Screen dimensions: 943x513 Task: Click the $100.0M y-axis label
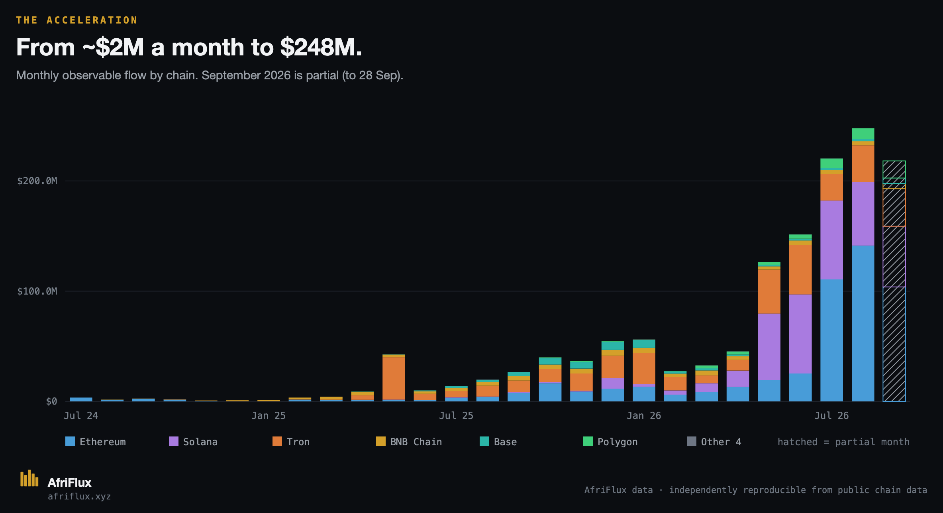click(x=37, y=291)
